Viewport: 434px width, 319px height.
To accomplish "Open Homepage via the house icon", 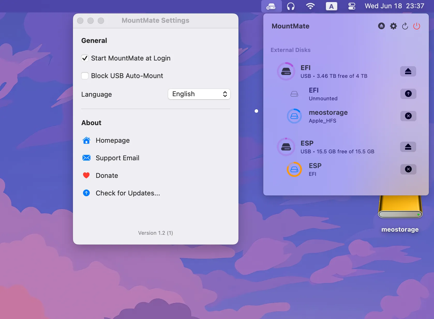I will [x=113, y=140].
